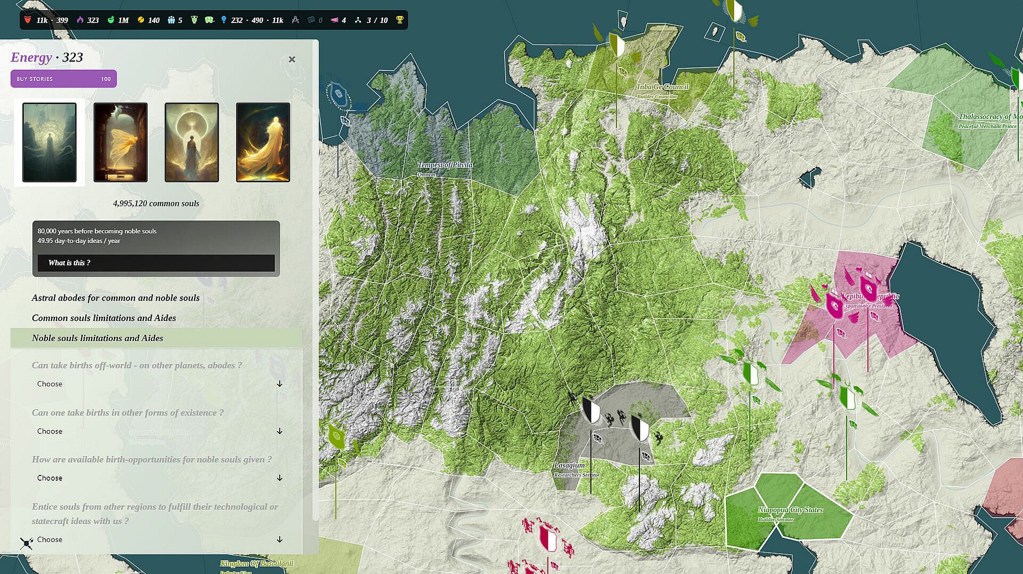
Task: Click the crossed swords icon at panel bottom
Action: tap(26, 543)
